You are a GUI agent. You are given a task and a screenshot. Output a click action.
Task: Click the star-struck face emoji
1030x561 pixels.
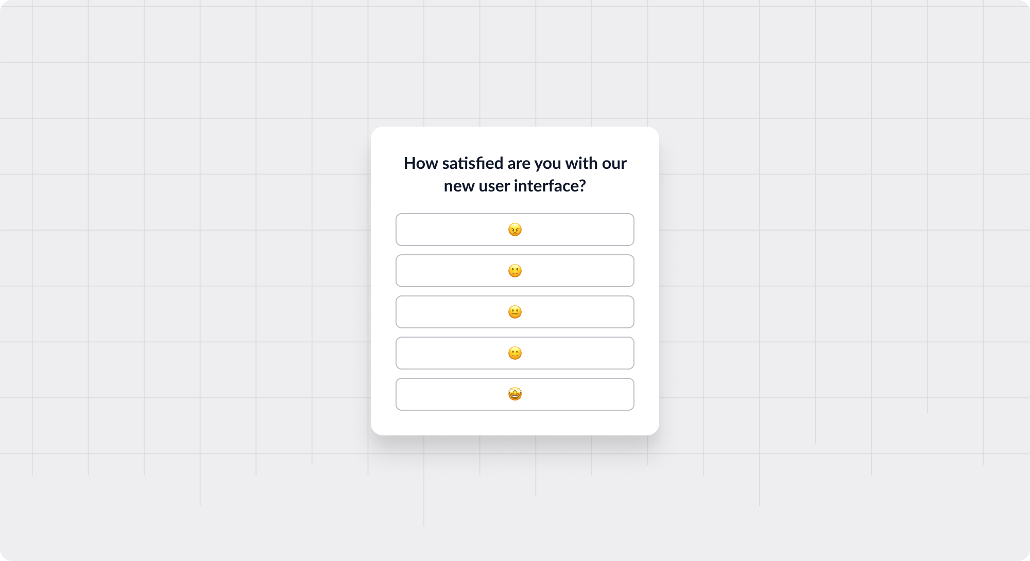point(515,394)
